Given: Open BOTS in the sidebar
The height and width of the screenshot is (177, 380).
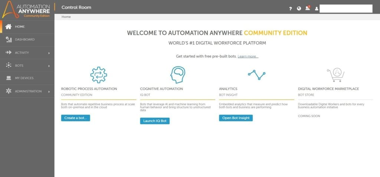Looking at the screenshot, I should (27, 65).
